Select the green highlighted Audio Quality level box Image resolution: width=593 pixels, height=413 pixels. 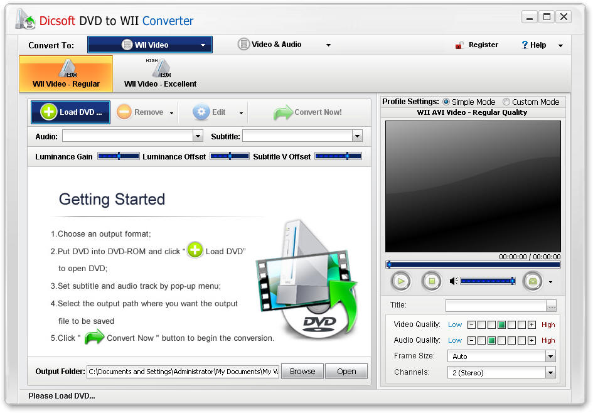491,341
